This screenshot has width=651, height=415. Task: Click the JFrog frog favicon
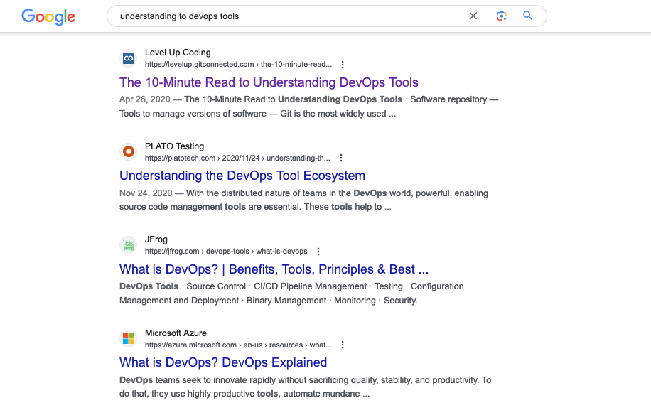point(129,245)
